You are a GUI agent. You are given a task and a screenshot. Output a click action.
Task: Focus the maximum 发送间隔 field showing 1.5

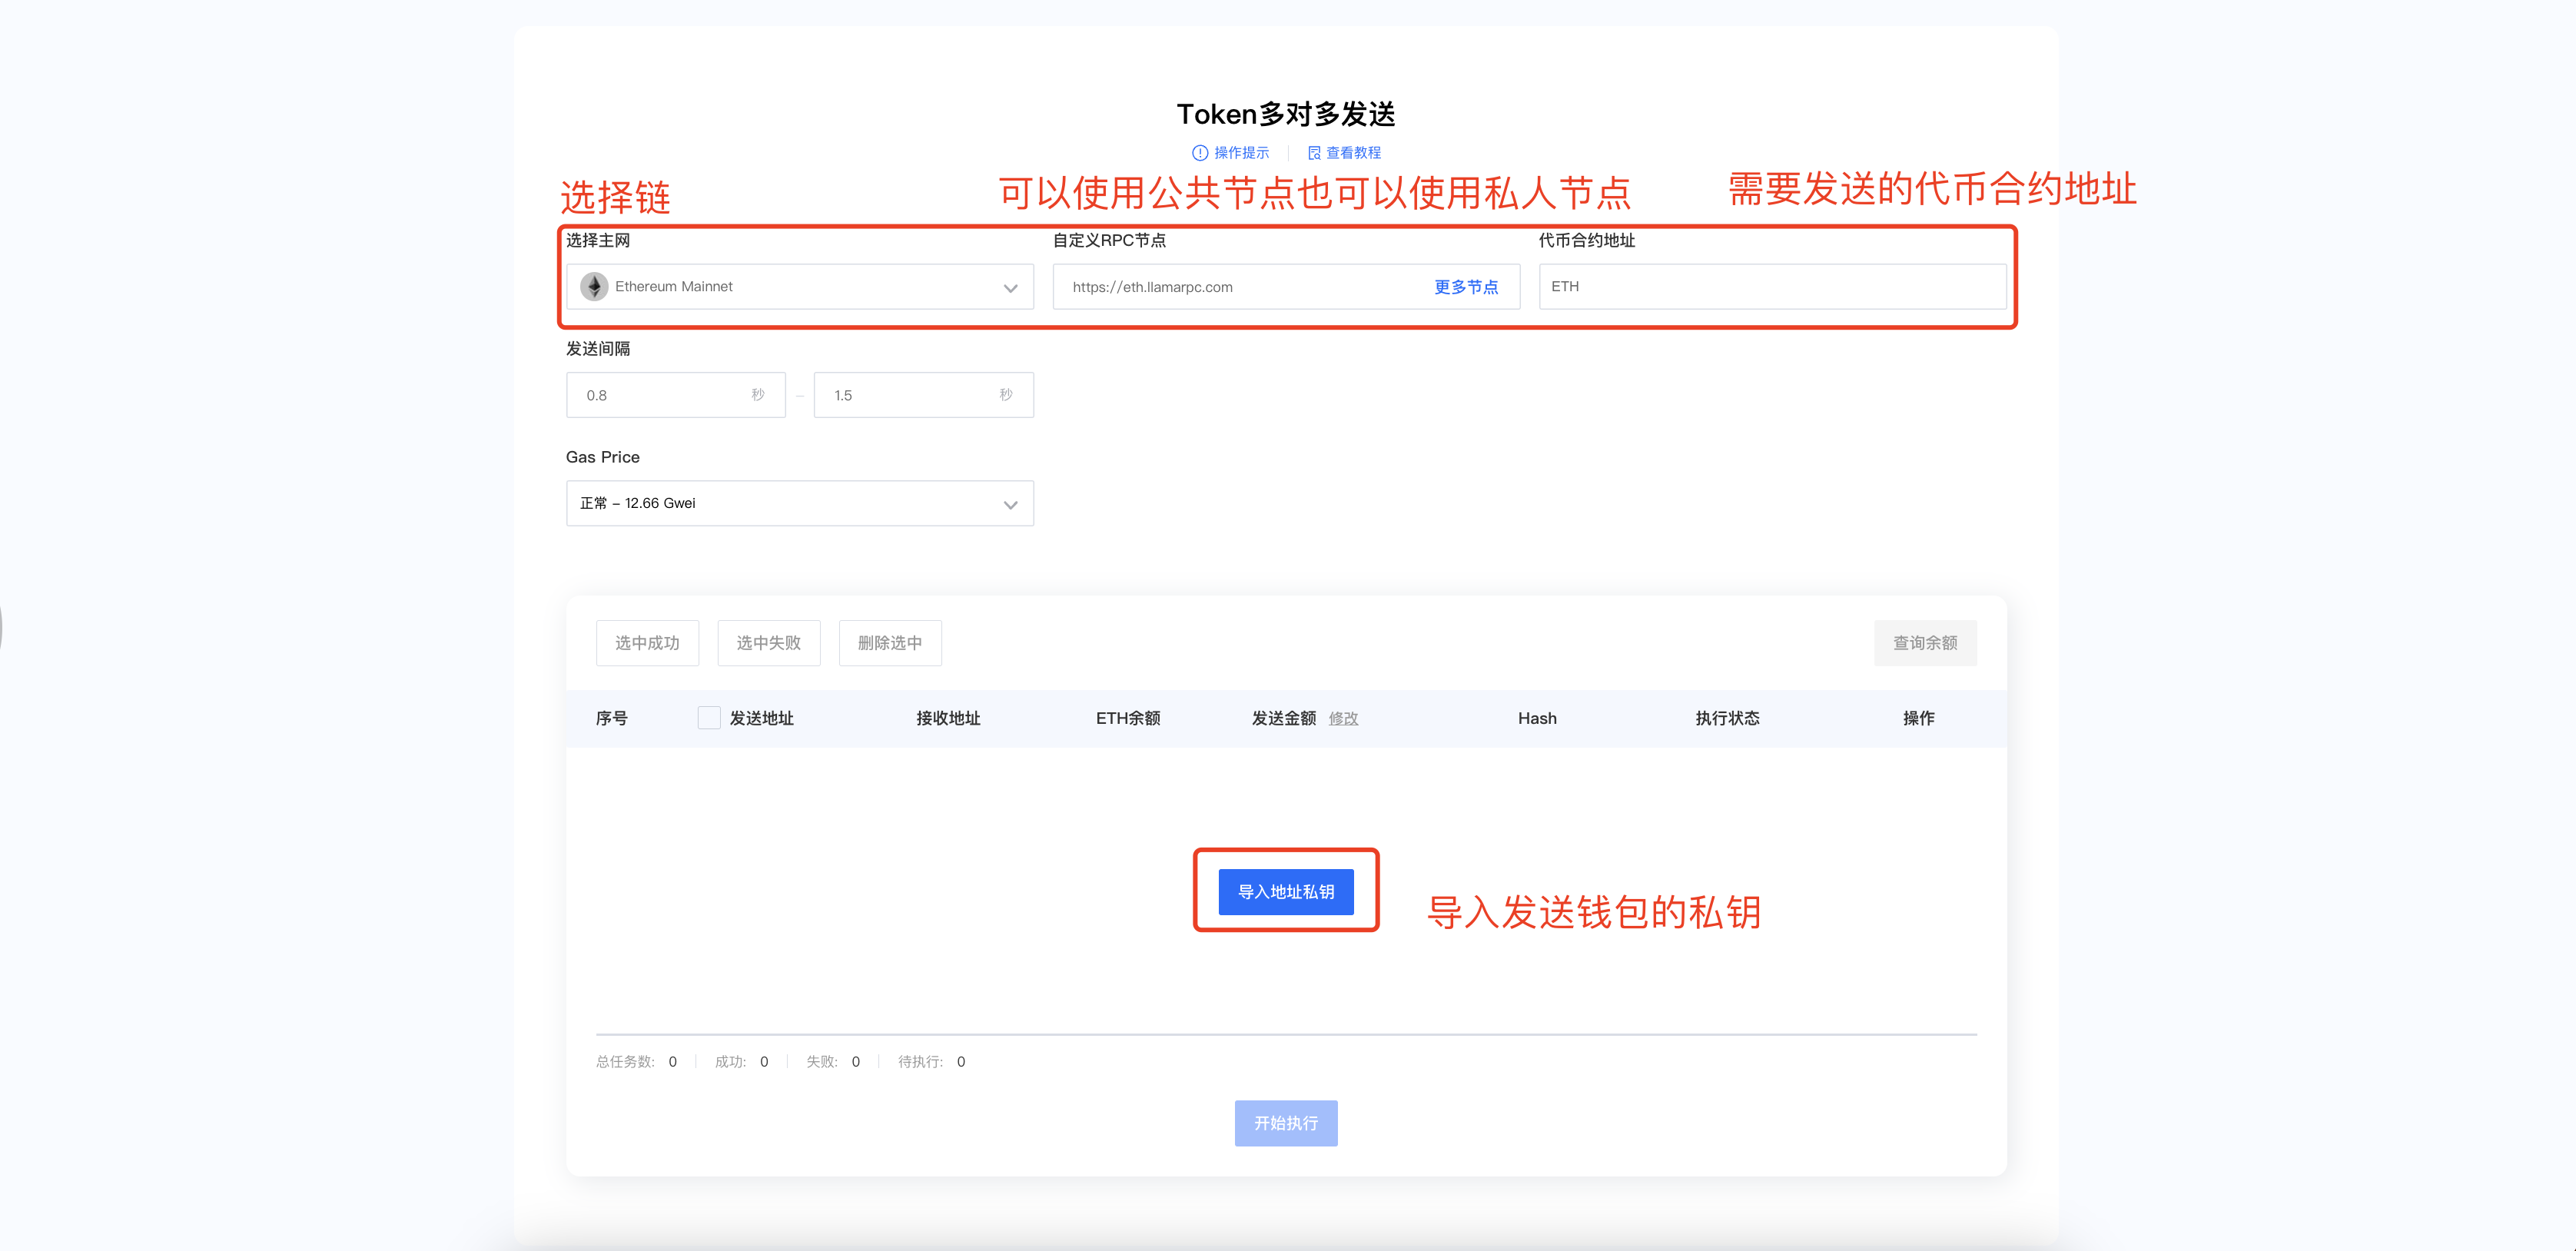[924, 395]
